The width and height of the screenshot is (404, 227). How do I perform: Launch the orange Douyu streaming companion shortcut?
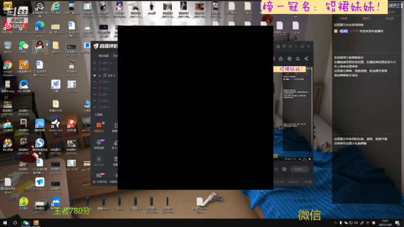[x=24, y=67]
